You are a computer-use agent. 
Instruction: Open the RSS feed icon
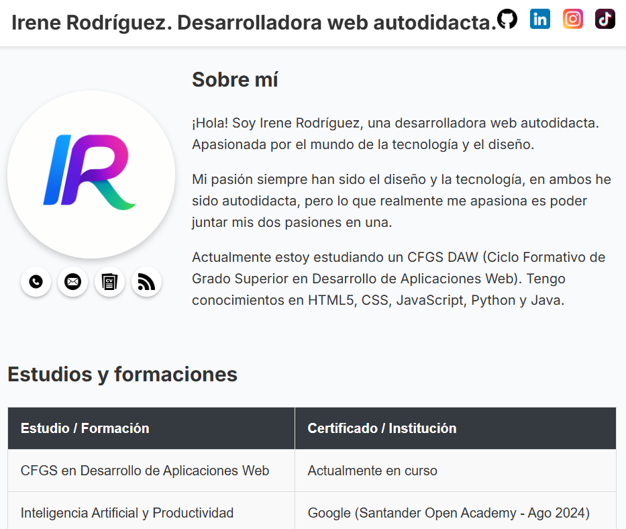point(146,282)
